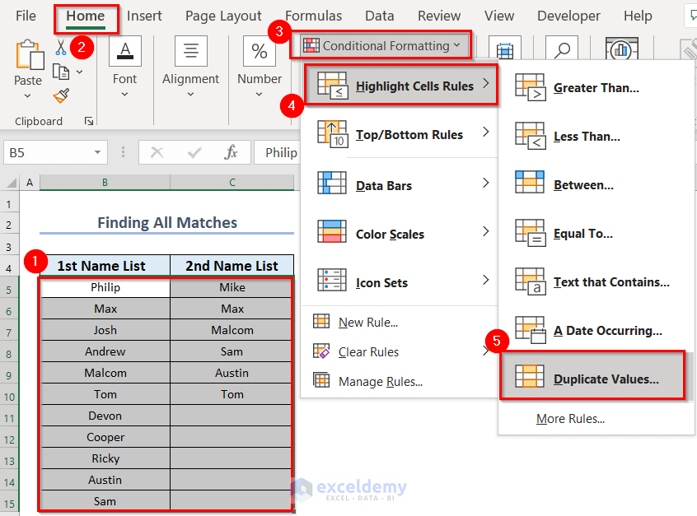
Task: Open the Conditional Formatting dropdown
Action: pyautogui.click(x=381, y=45)
